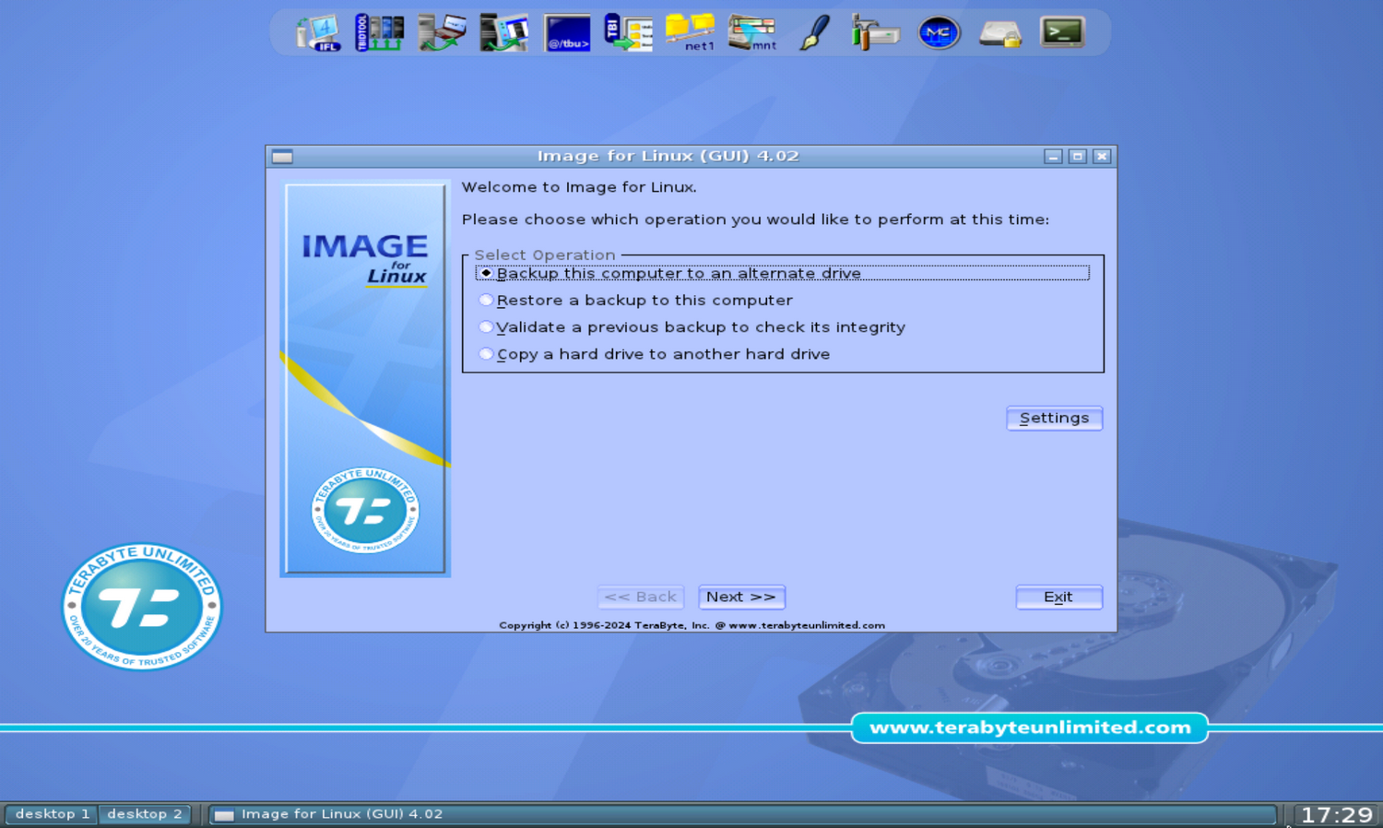Launch the IFL icon in the top dock
The height and width of the screenshot is (828, 1383).
(x=318, y=33)
